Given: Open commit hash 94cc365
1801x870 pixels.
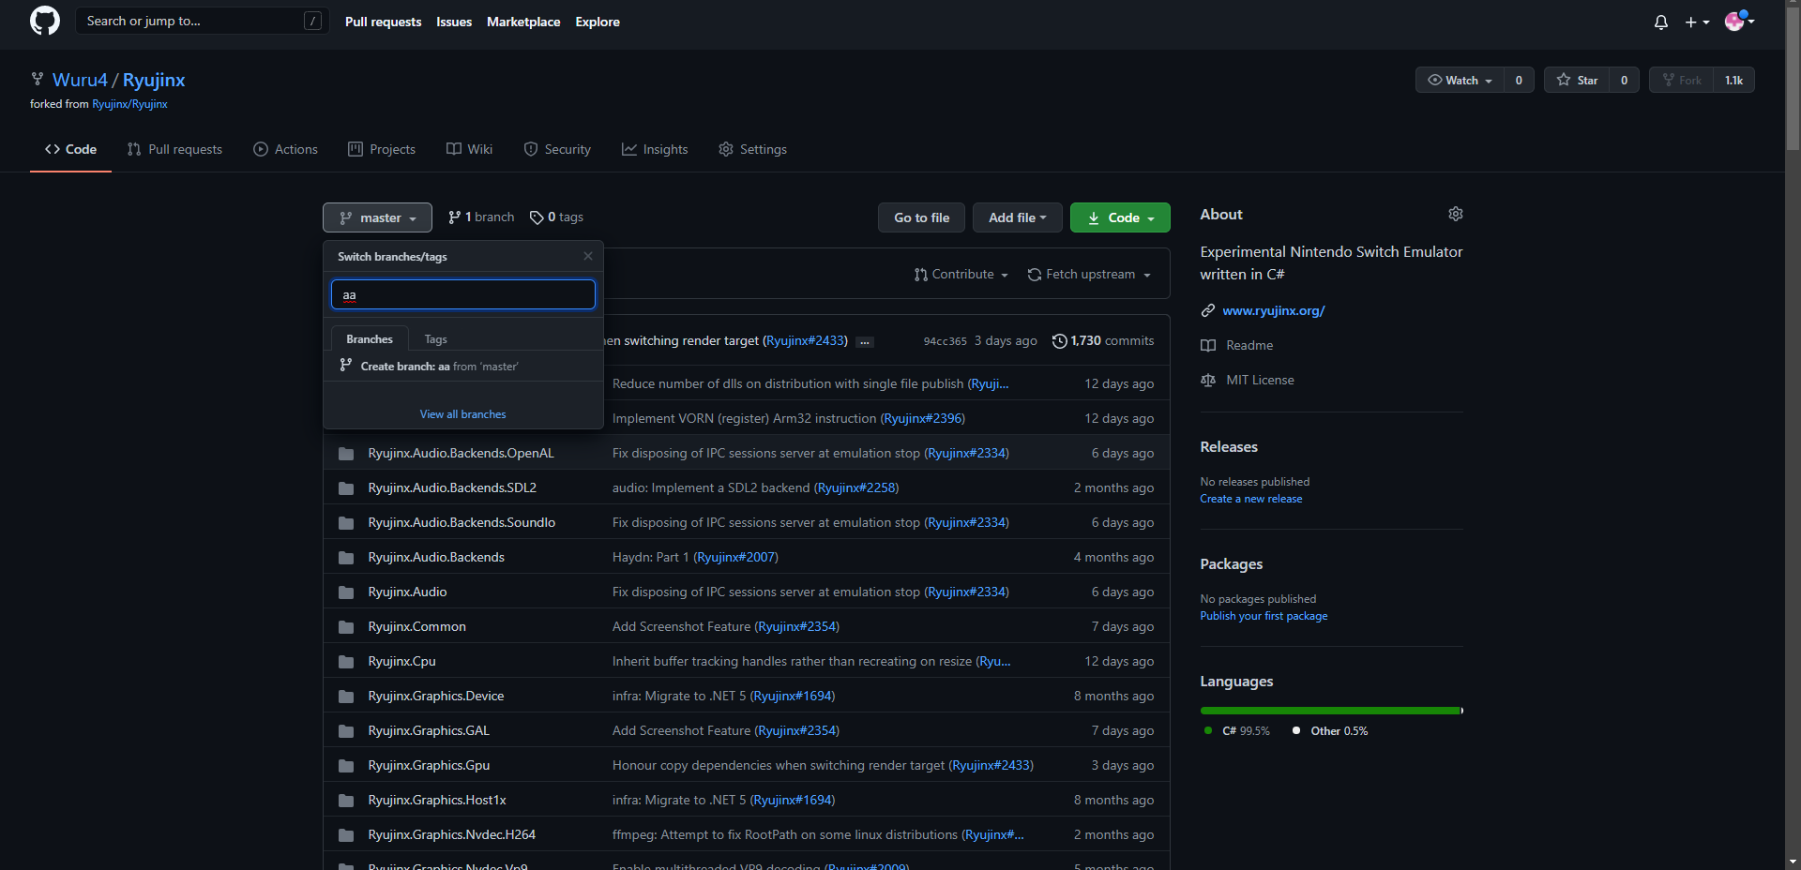Looking at the screenshot, I should pyautogui.click(x=945, y=341).
